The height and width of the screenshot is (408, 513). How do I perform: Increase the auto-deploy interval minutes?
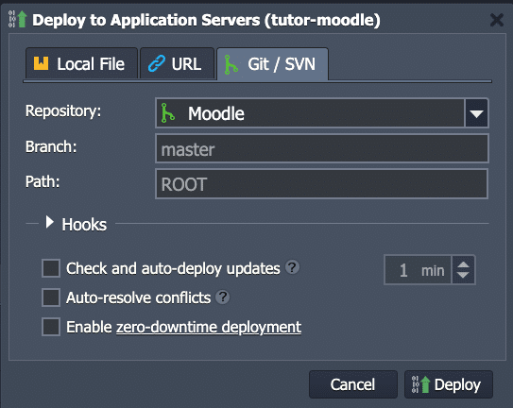coord(463,264)
